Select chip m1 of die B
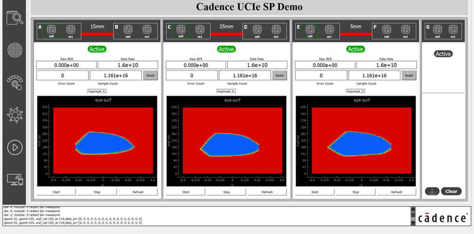The width and height of the screenshot is (474, 234). pyautogui.click(x=147, y=31)
